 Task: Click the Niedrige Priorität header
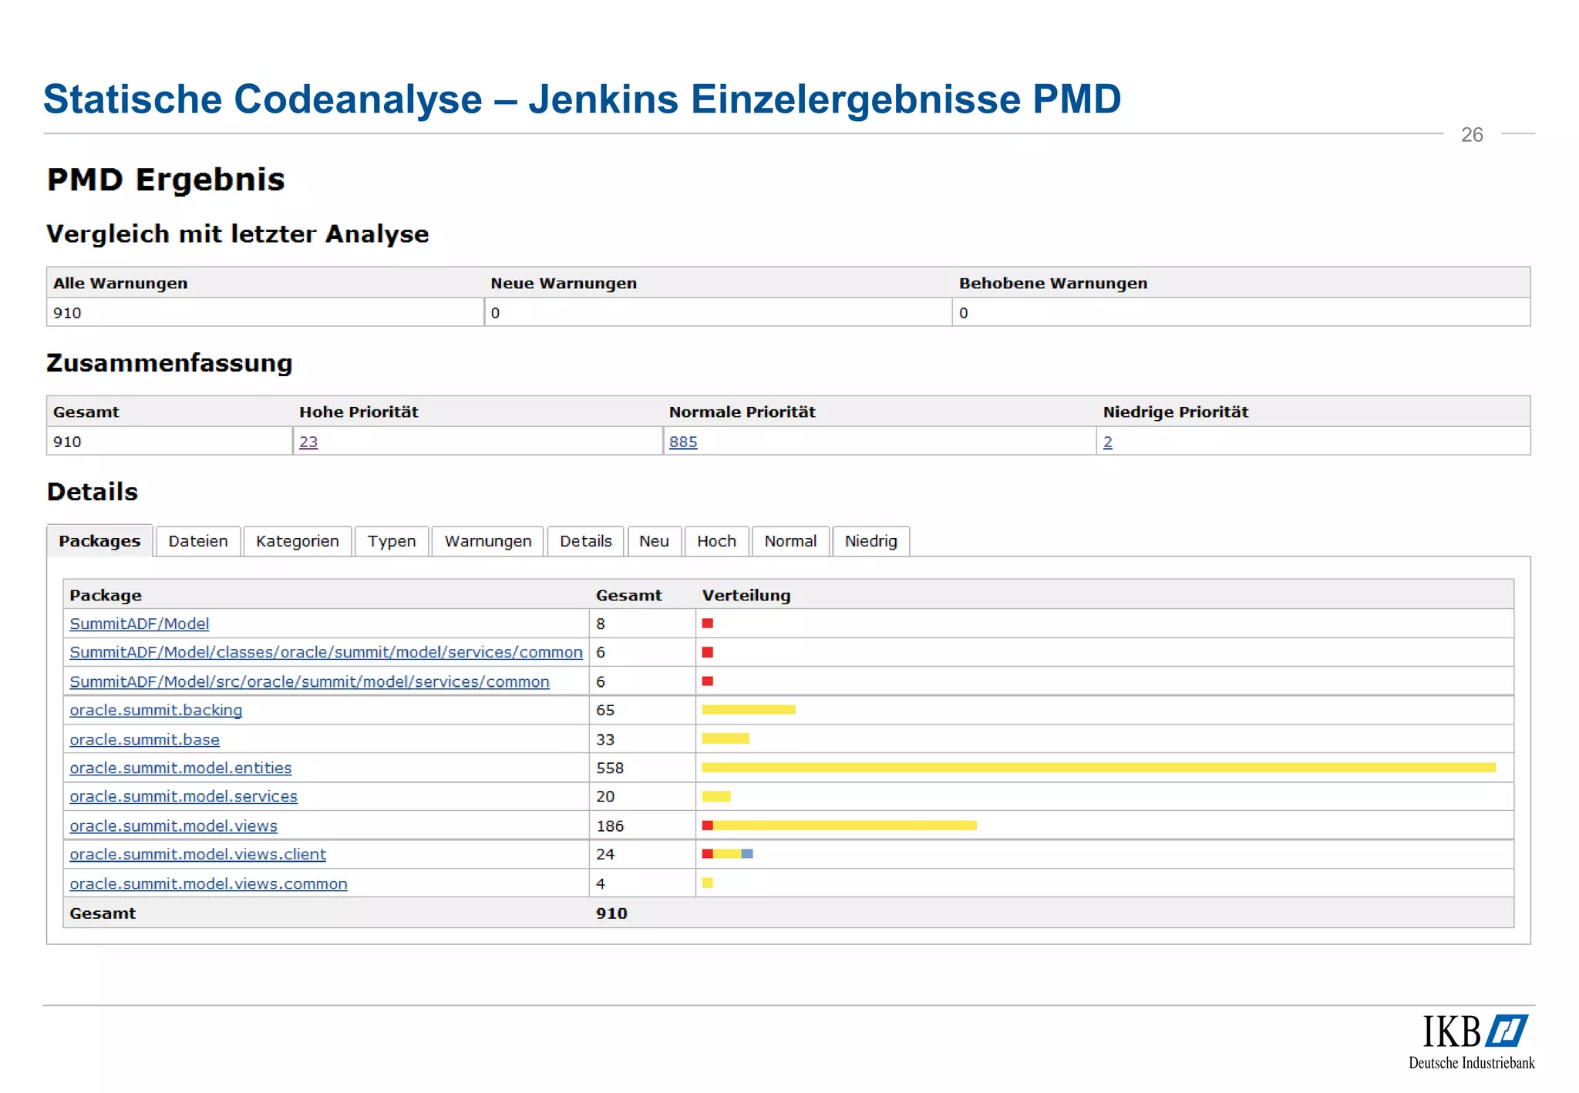coord(1176,412)
